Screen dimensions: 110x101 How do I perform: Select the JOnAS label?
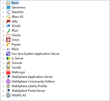click(16, 26)
